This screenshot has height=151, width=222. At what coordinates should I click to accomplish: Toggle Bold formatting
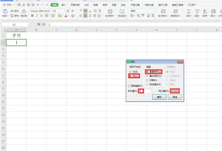point(32,15)
